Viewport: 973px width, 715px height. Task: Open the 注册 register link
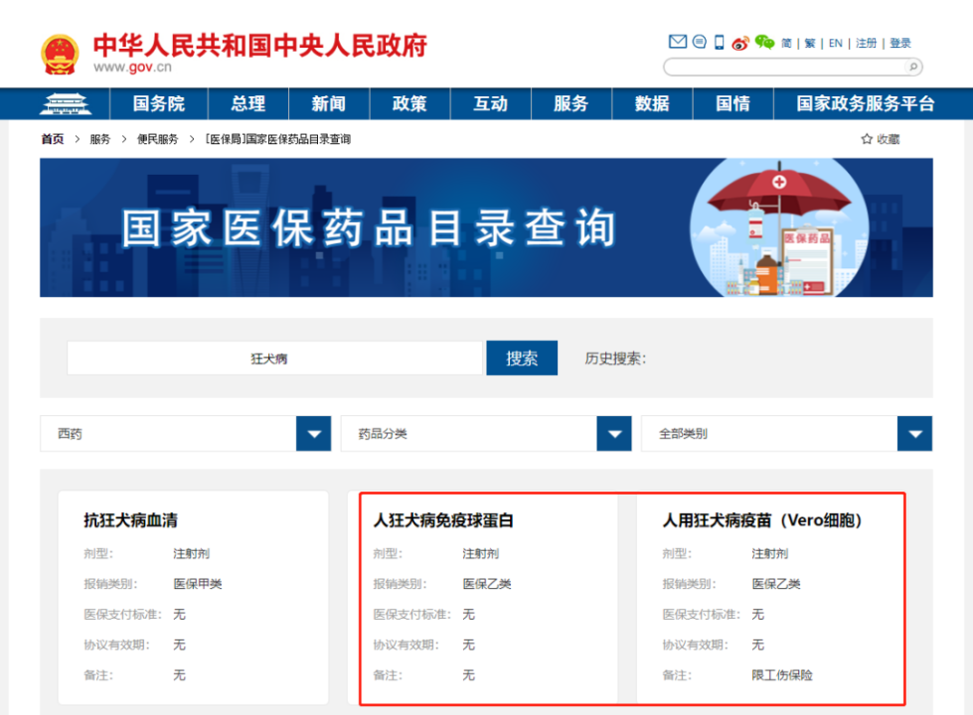(x=866, y=43)
